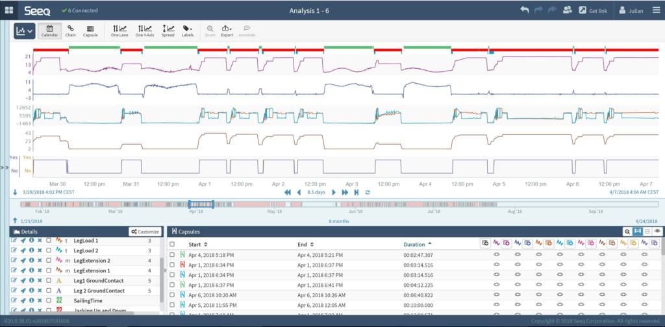The height and width of the screenshot is (327, 665).
Task: Tick checkbox for Apr 5, 2018 11:55 PM capsule
Action: 172,305
